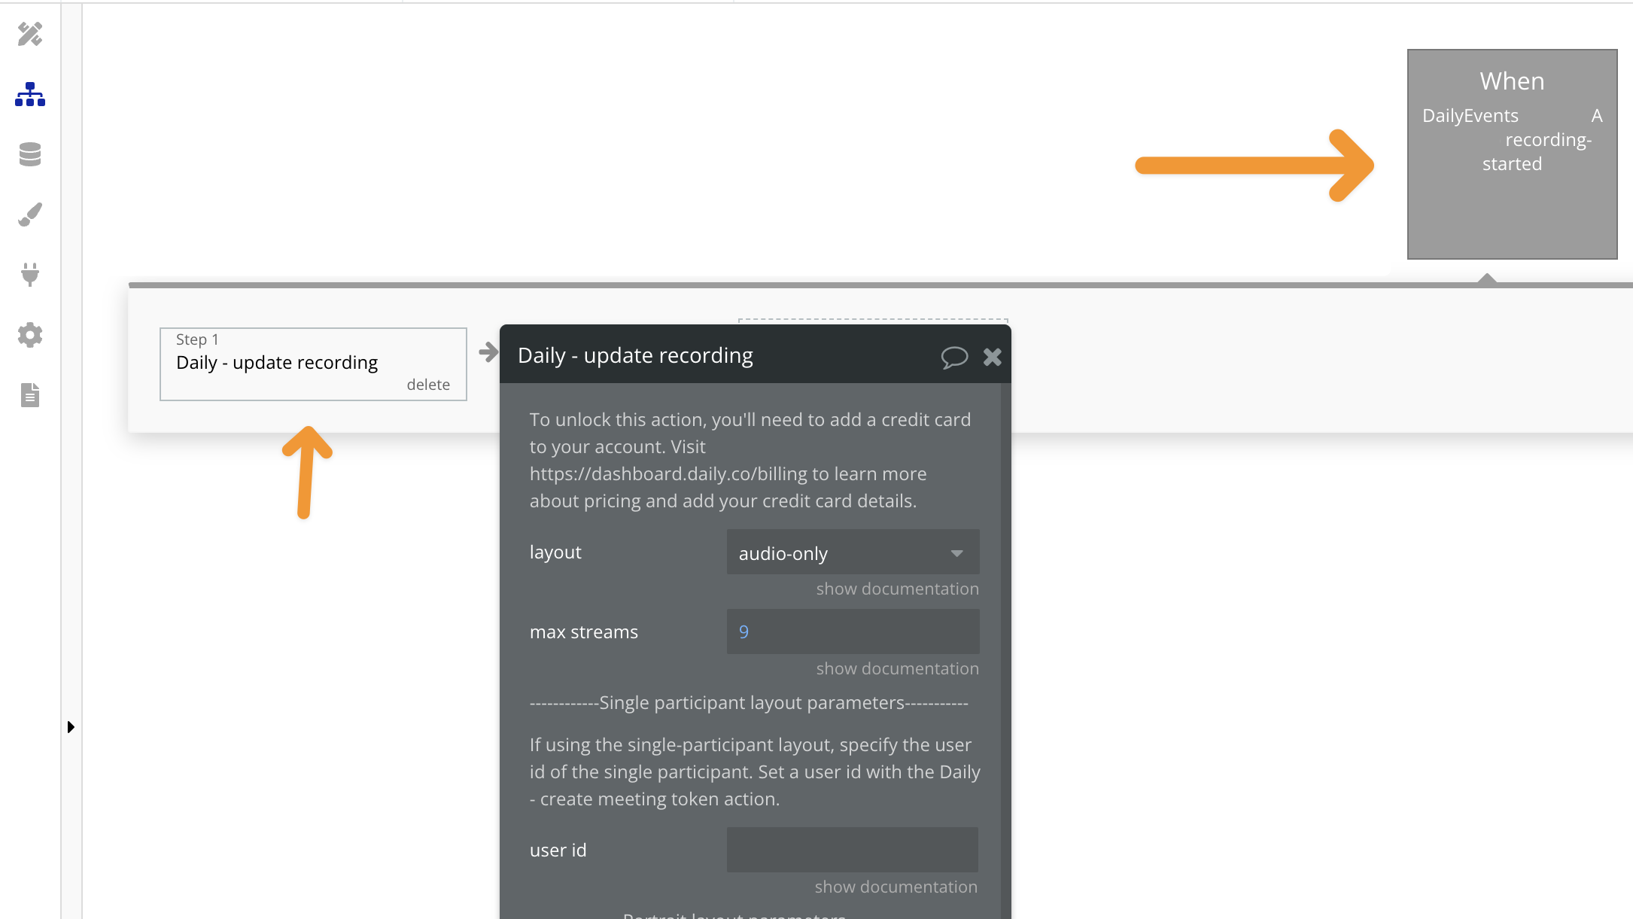Click the Daily - update recording panel title bar
The image size is (1633, 919).
755,355
